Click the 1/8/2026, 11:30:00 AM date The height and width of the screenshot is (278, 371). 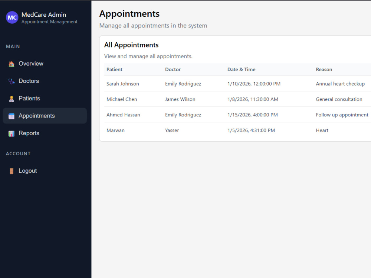(253, 99)
